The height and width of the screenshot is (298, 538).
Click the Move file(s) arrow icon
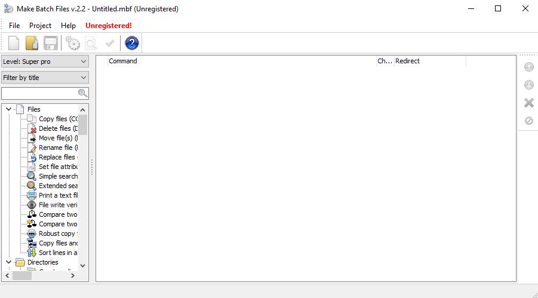[32, 138]
